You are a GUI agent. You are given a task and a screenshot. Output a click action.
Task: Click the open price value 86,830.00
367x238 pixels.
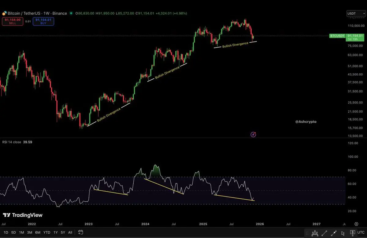pos(86,13)
